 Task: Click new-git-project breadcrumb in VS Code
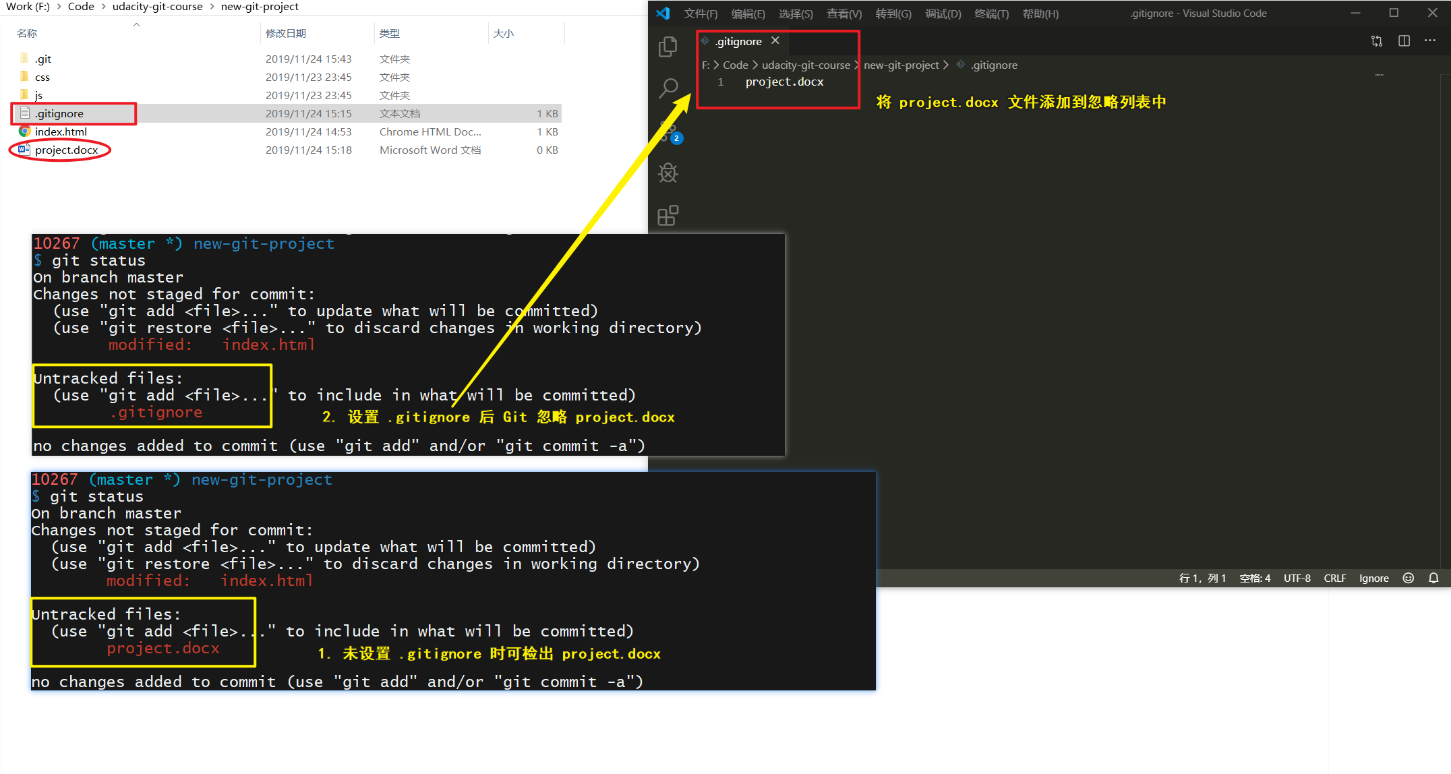pyautogui.click(x=901, y=65)
